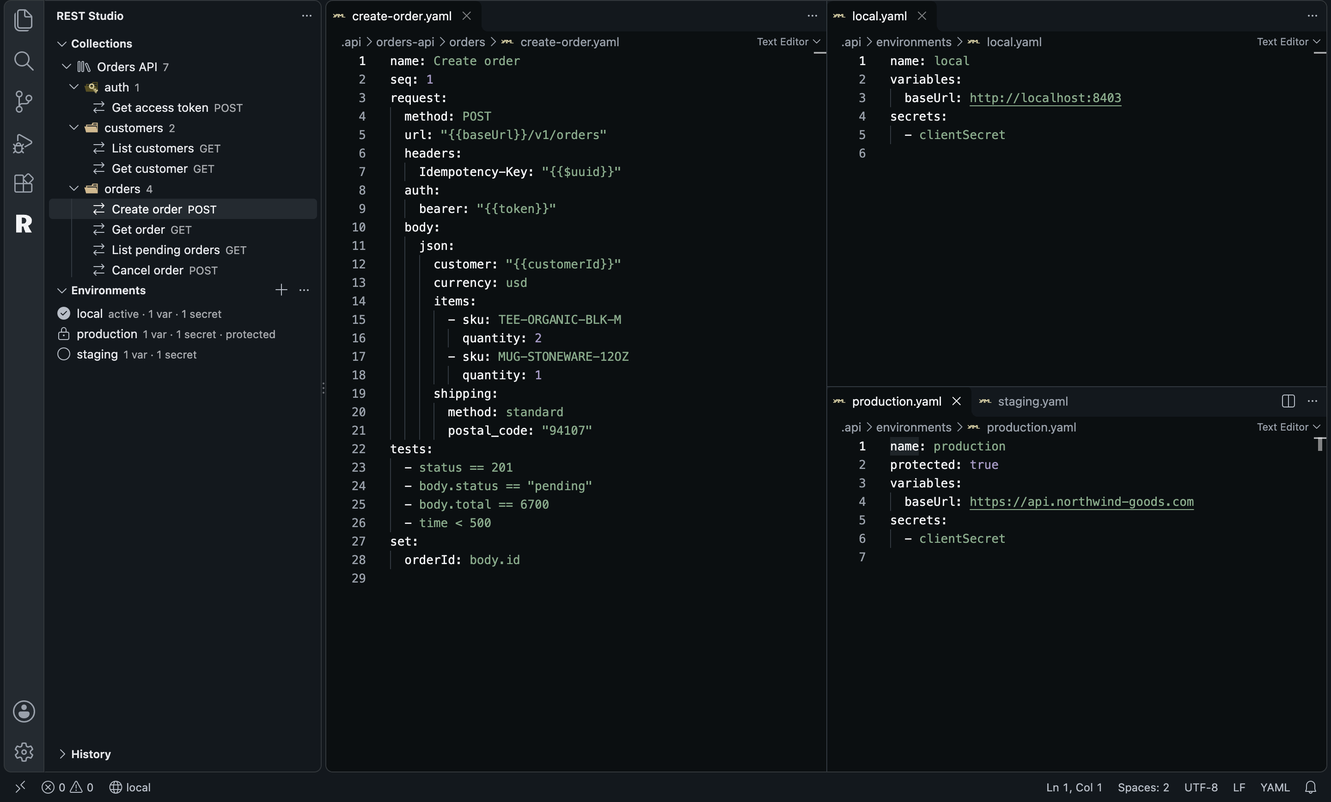Screen dimensions: 1331x802
Task: Open more actions for production.yaml editor group
Action: [x=1312, y=401]
